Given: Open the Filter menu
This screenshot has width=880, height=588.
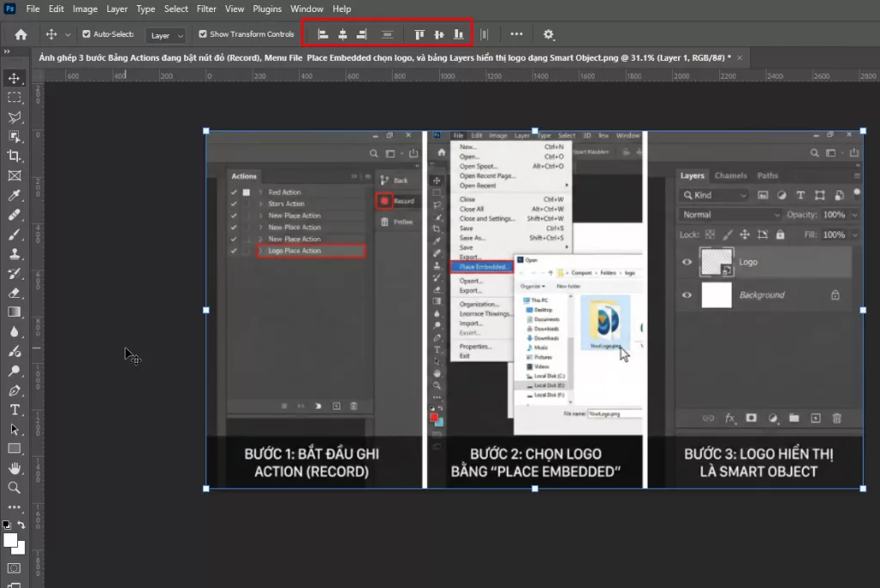Looking at the screenshot, I should [x=206, y=9].
